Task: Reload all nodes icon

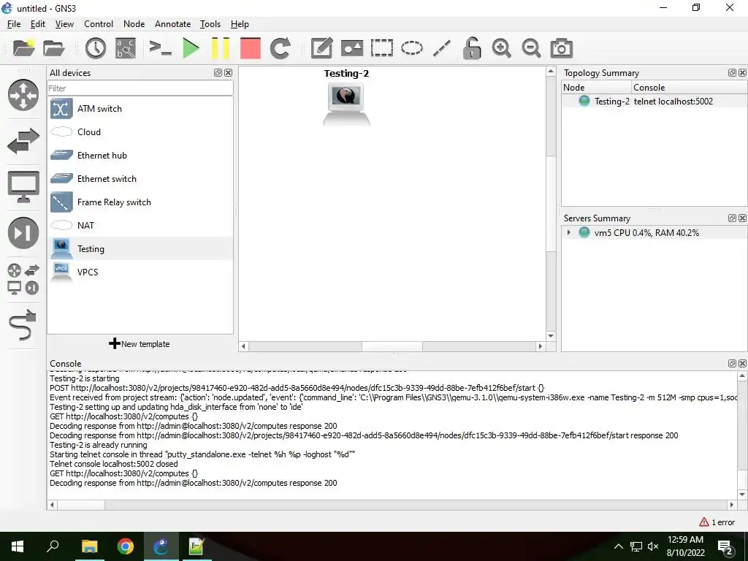Action: click(x=280, y=48)
